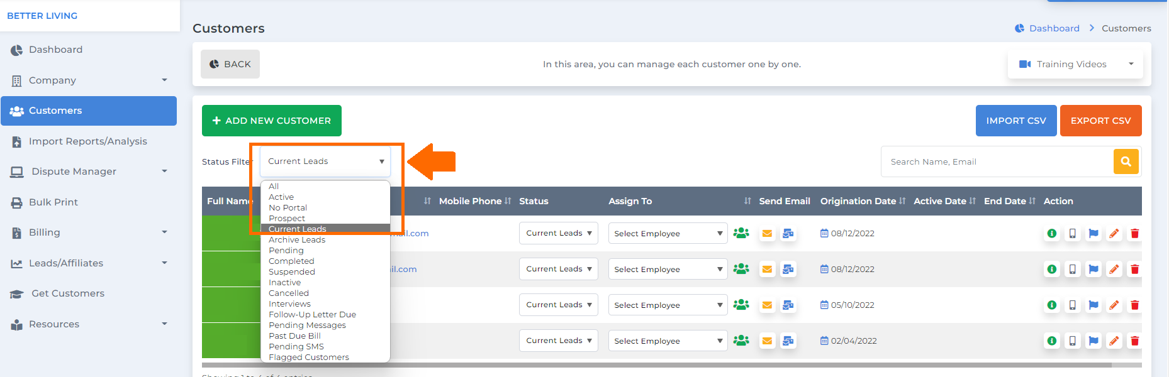Click the pencil edit icon in the 05/10/2022 row
Screen dimensions: 1169x377
pyautogui.click(x=1114, y=305)
